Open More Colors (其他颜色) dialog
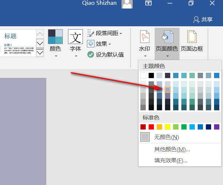Screen dimensions: 223x185 point(172,149)
